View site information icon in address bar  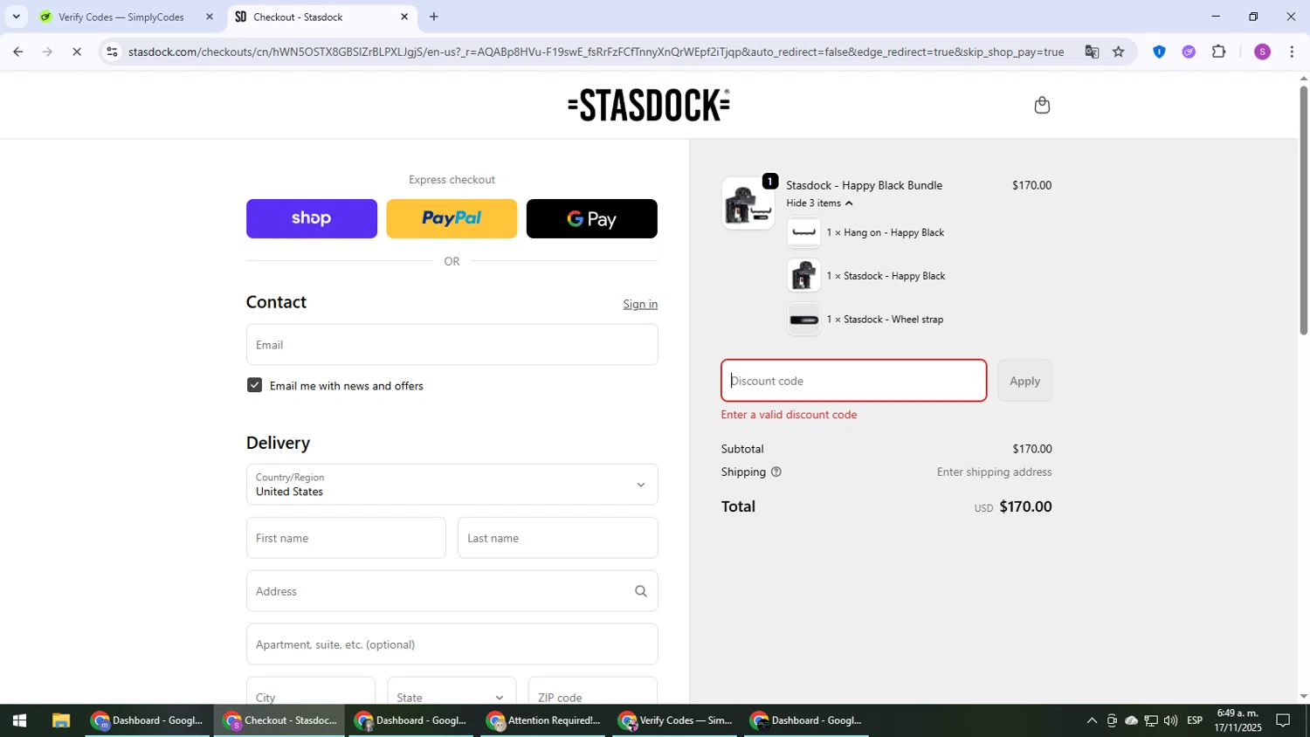[112, 52]
